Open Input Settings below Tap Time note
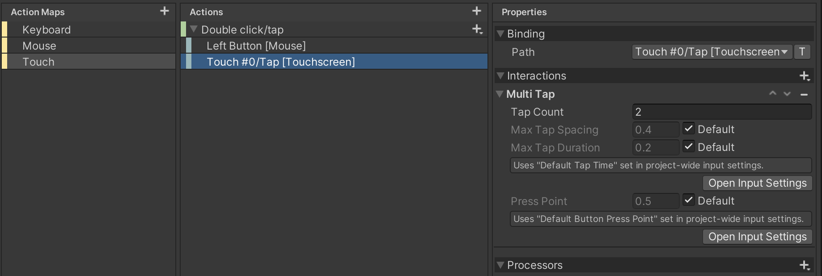 757,183
